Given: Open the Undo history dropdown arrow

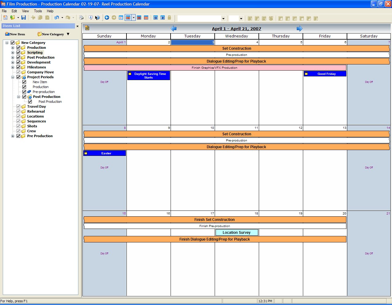Looking at the screenshot, I should [62, 18].
